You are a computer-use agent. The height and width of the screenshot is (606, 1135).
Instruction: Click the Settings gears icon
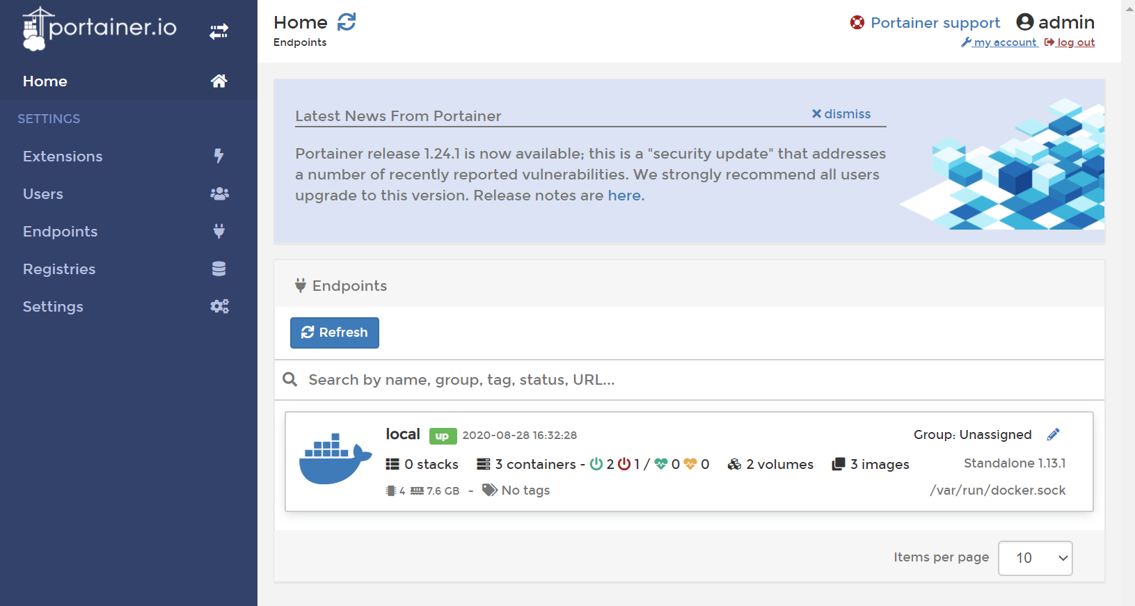point(219,307)
